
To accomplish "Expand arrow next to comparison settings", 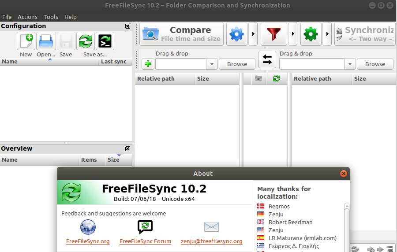I will tap(253, 34).
